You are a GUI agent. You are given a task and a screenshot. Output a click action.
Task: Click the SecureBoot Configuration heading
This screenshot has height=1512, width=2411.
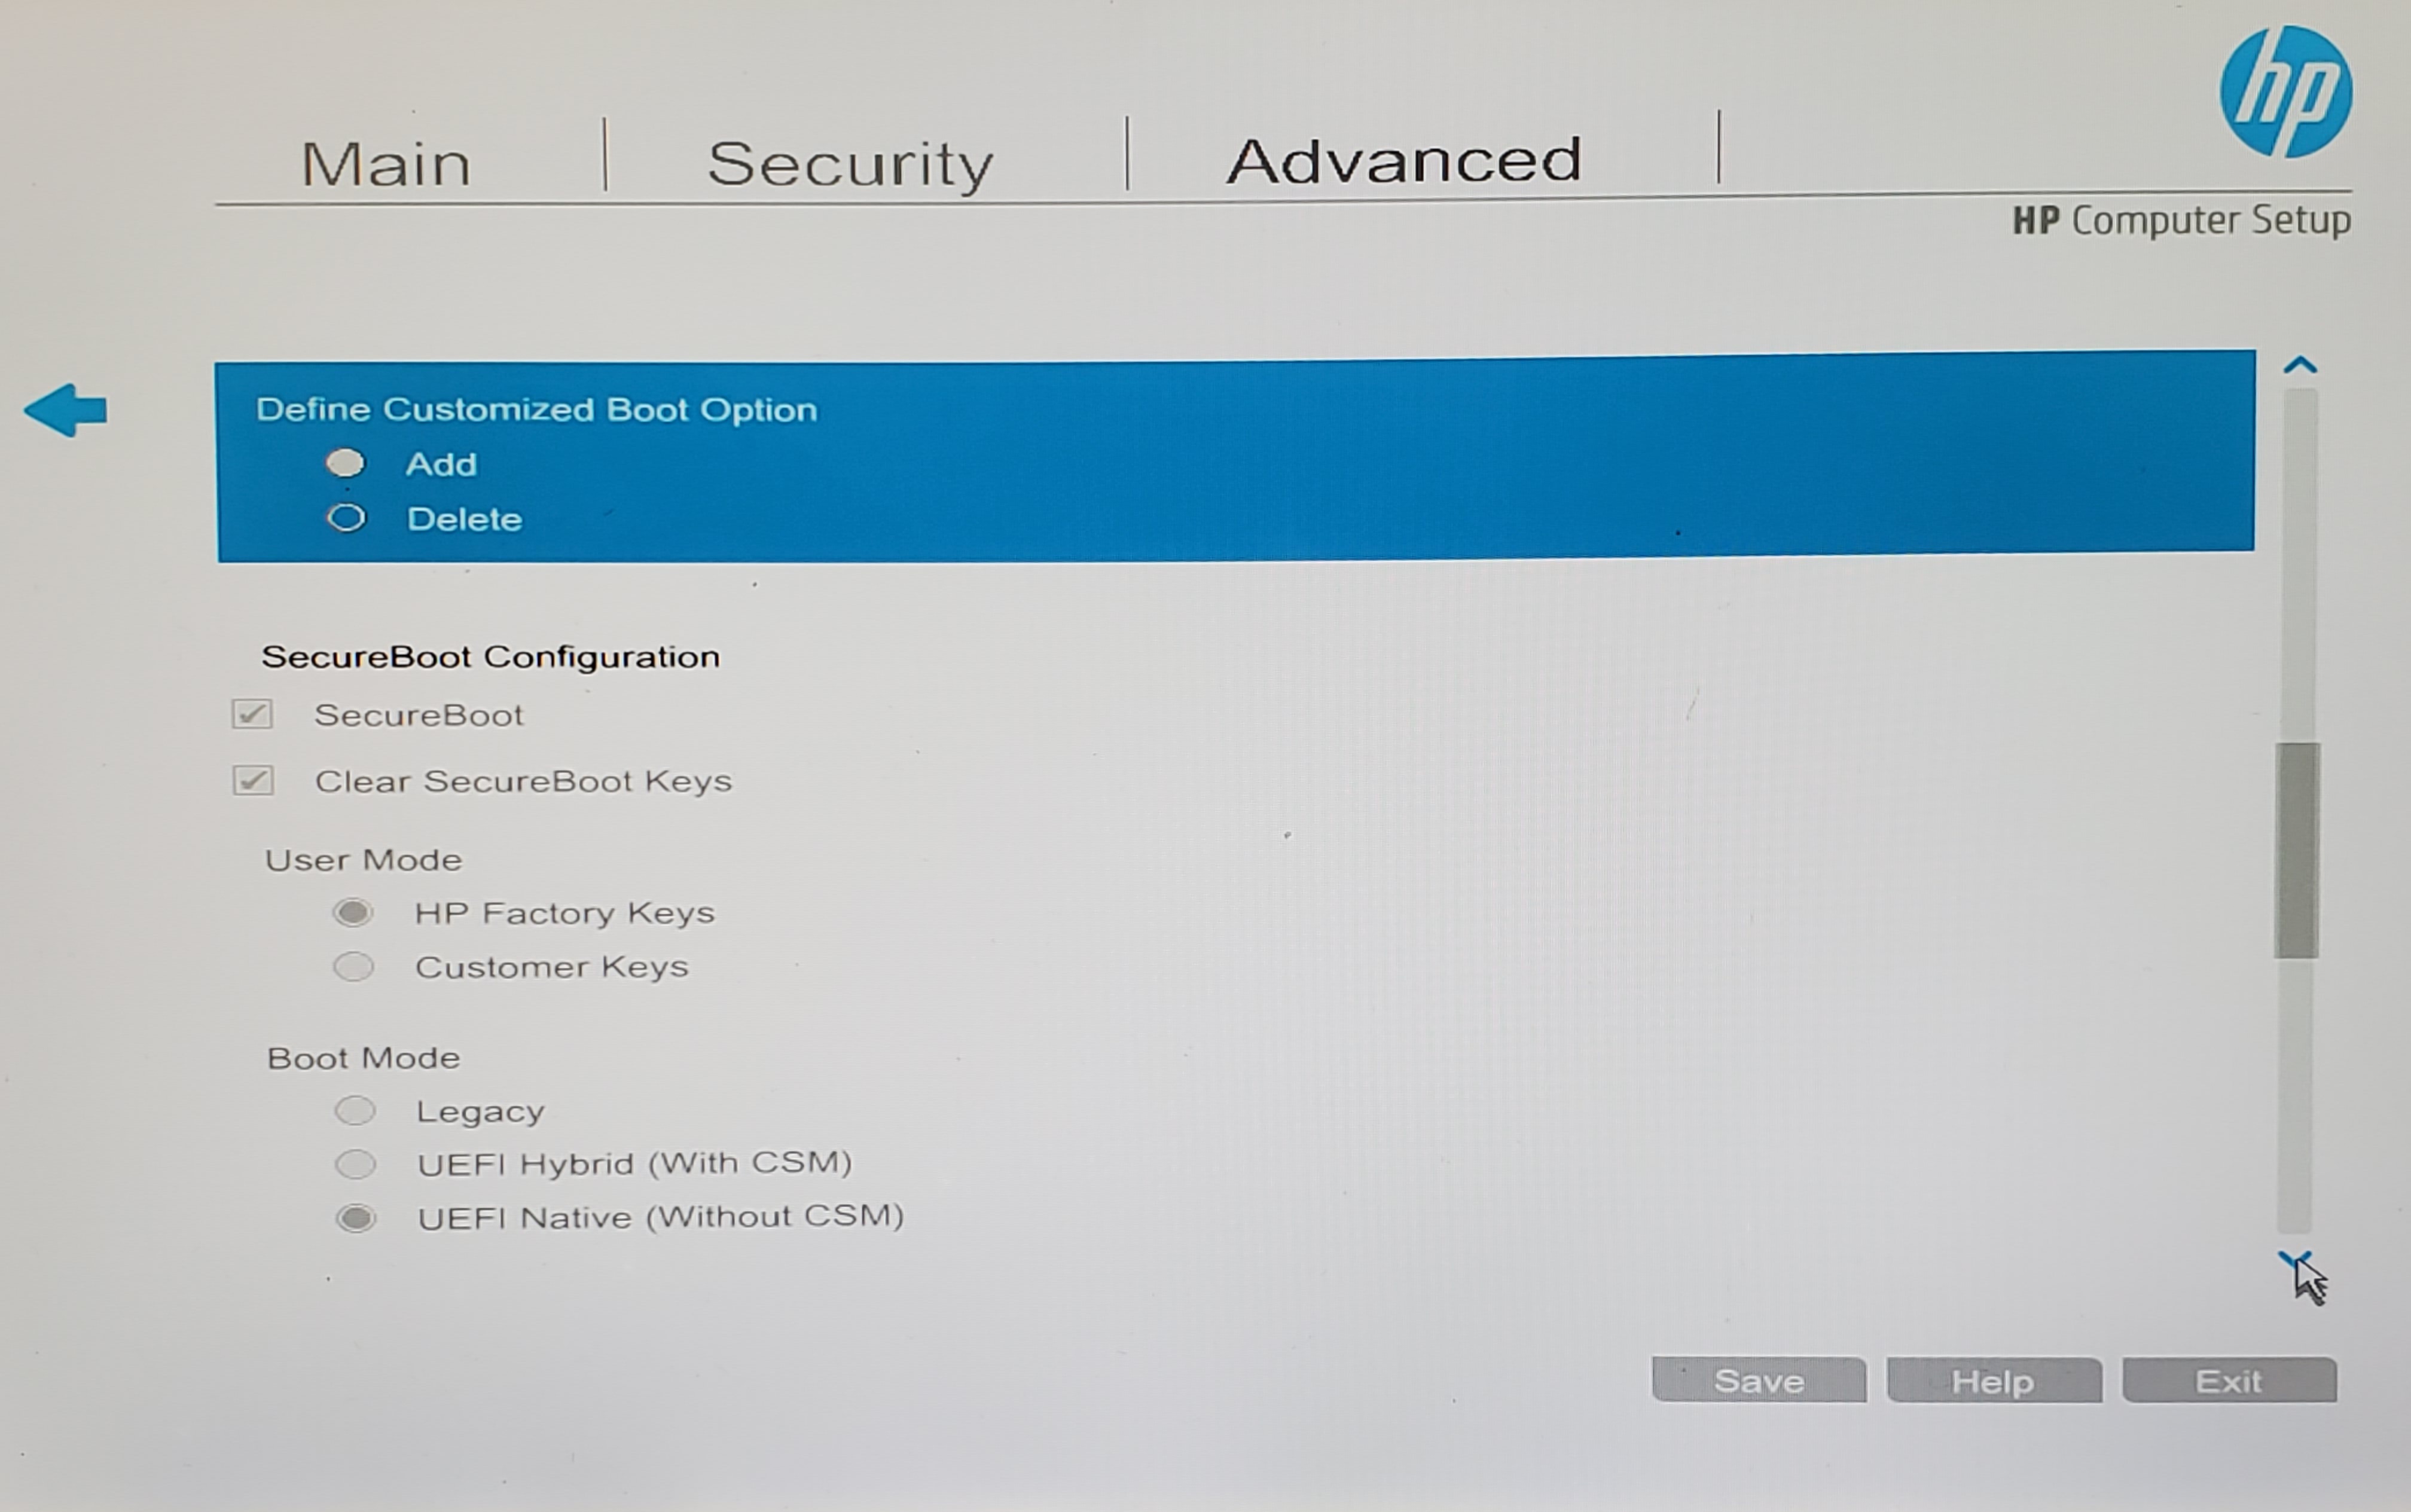click(x=491, y=657)
